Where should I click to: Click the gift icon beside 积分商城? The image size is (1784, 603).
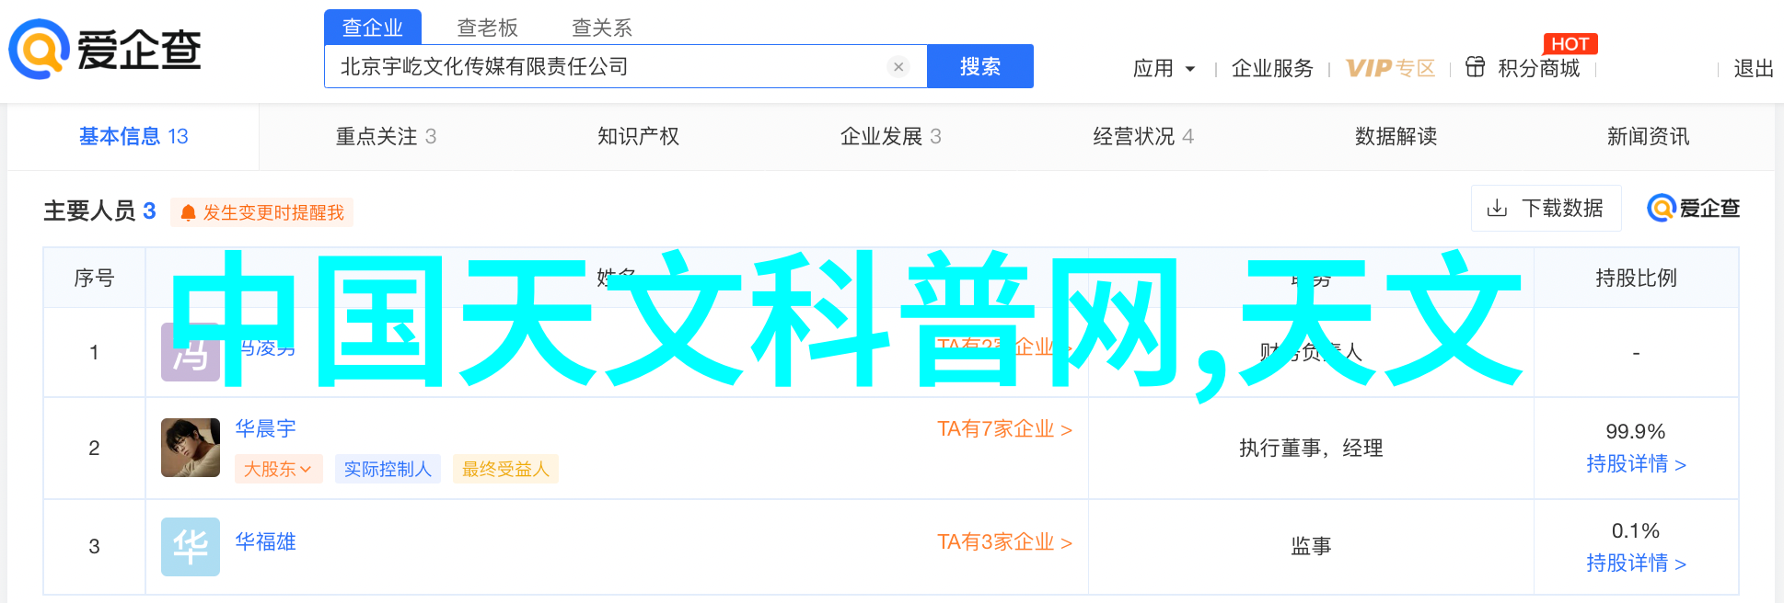tap(1475, 67)
